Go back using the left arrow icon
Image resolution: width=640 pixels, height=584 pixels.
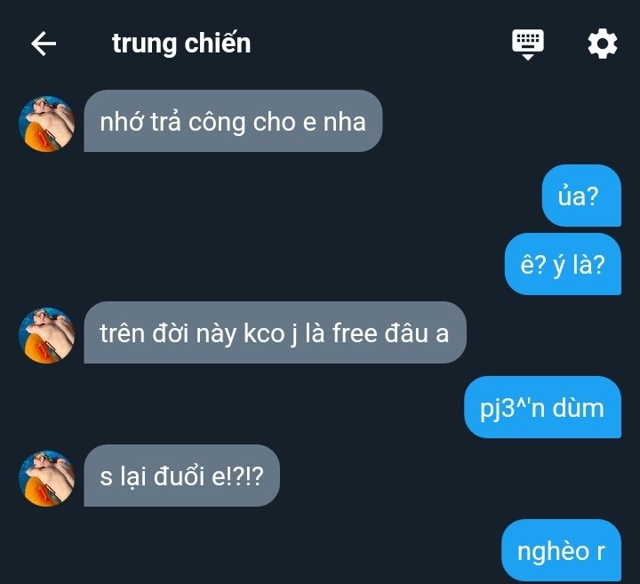pyautogui.click(x=44, y=44)
